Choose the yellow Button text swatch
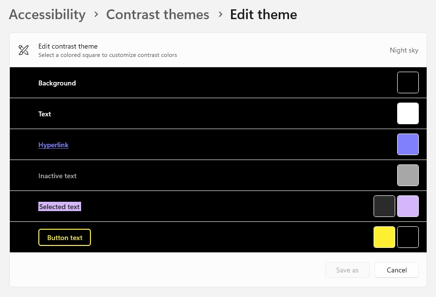This screenshot has height=297, width=436. [384, 237]
